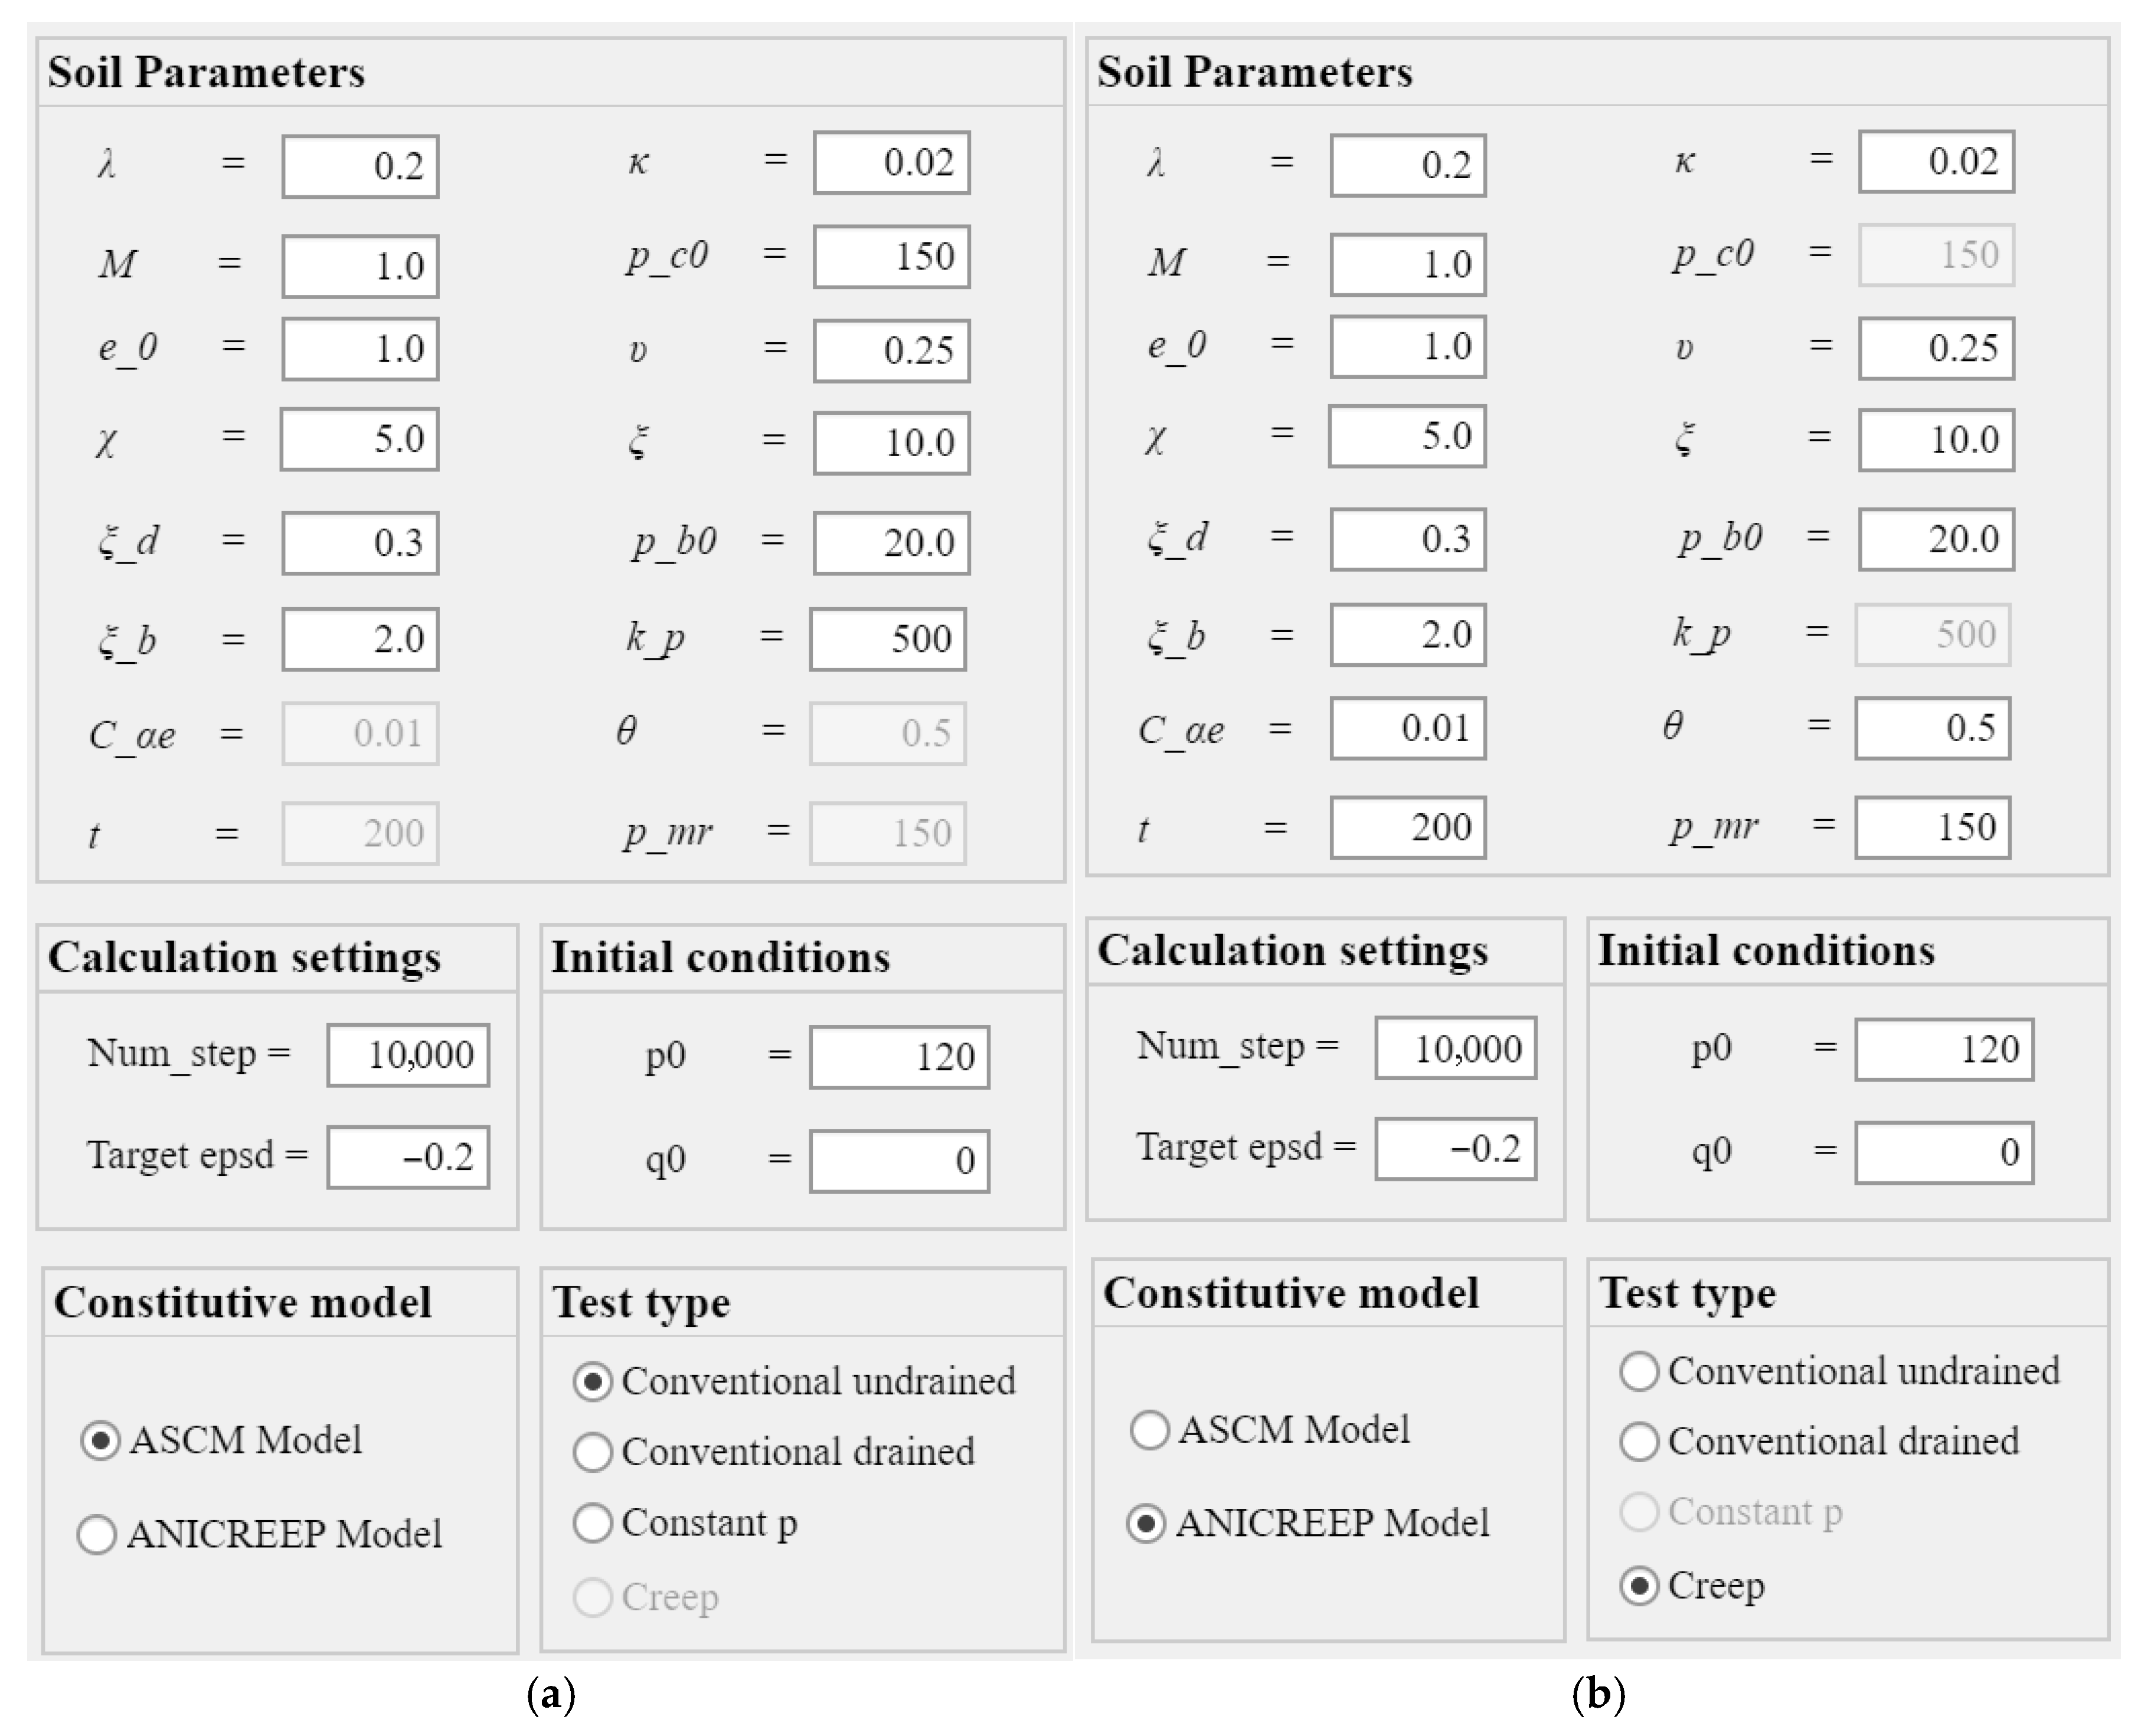Select Conventional drained test in panel (b)

(1639, 1442)
